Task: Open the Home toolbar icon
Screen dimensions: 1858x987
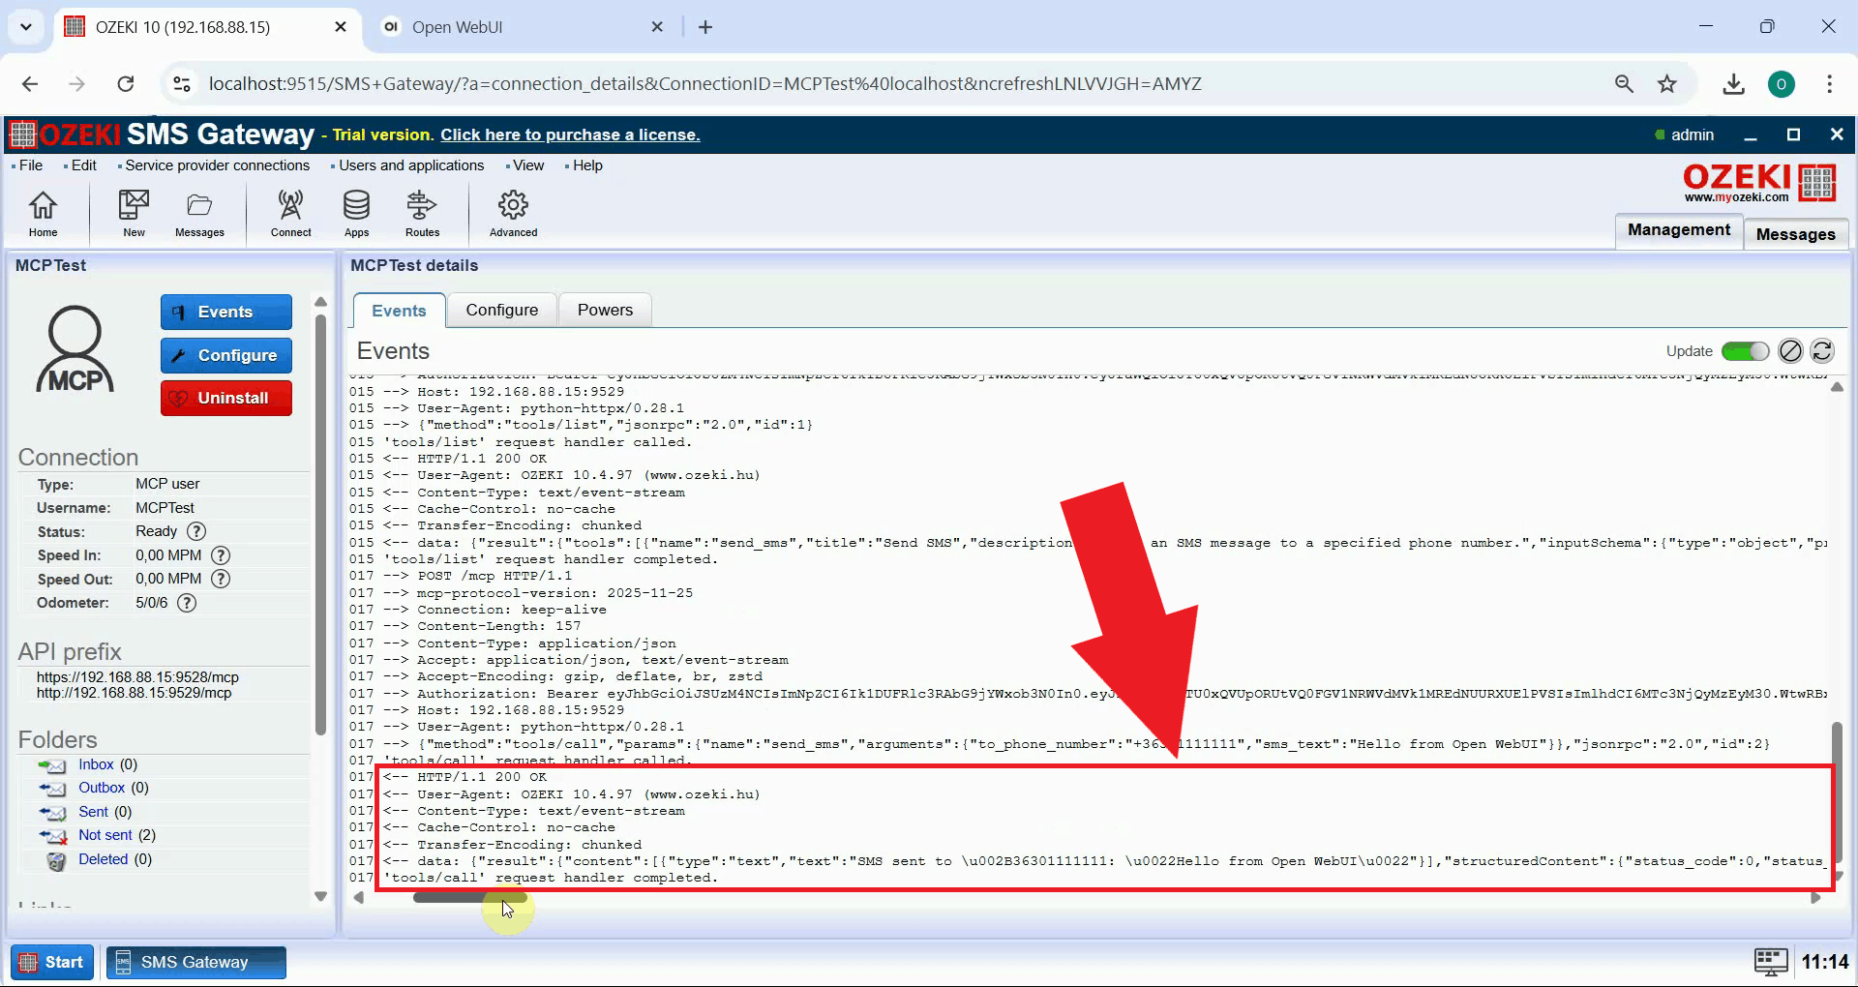Action: (x=43, y=213)
